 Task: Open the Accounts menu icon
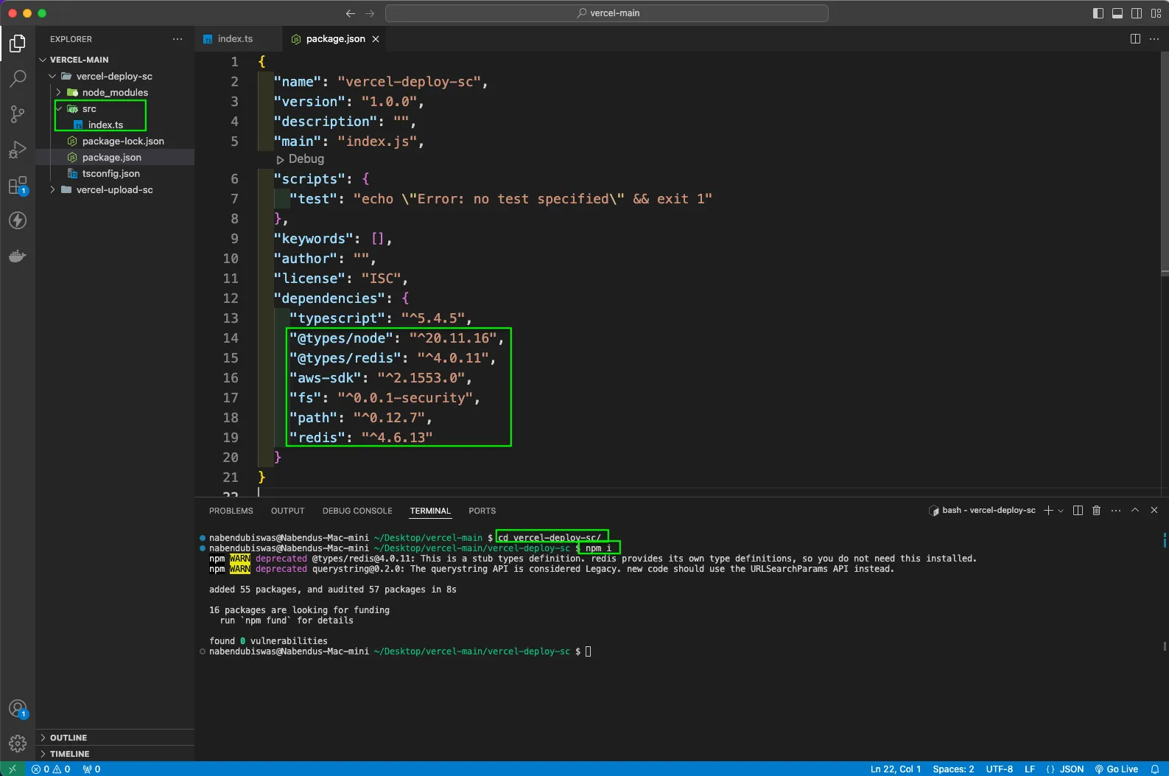pos(18,709)
